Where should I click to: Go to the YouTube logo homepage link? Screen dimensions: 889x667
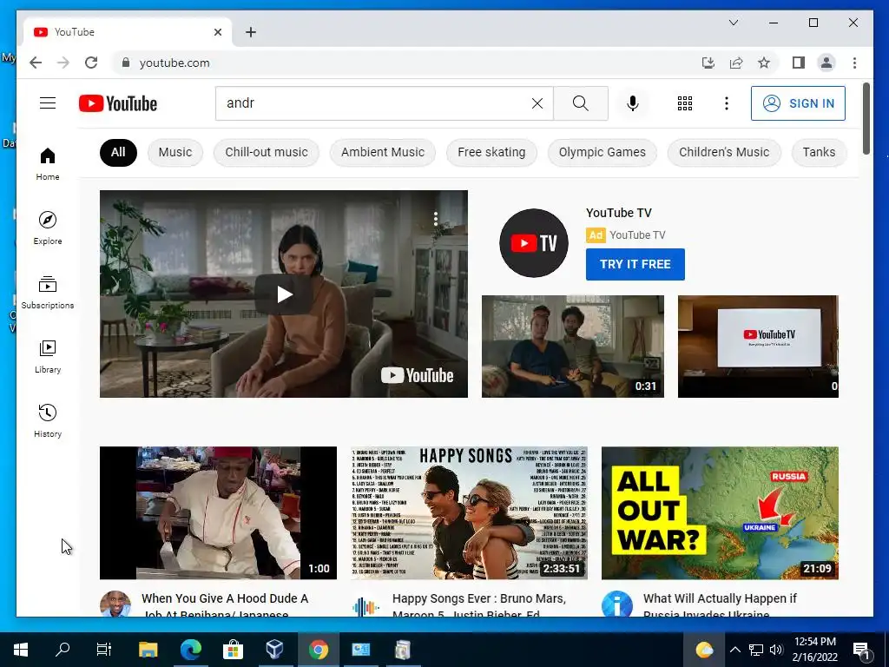[118, 103]
